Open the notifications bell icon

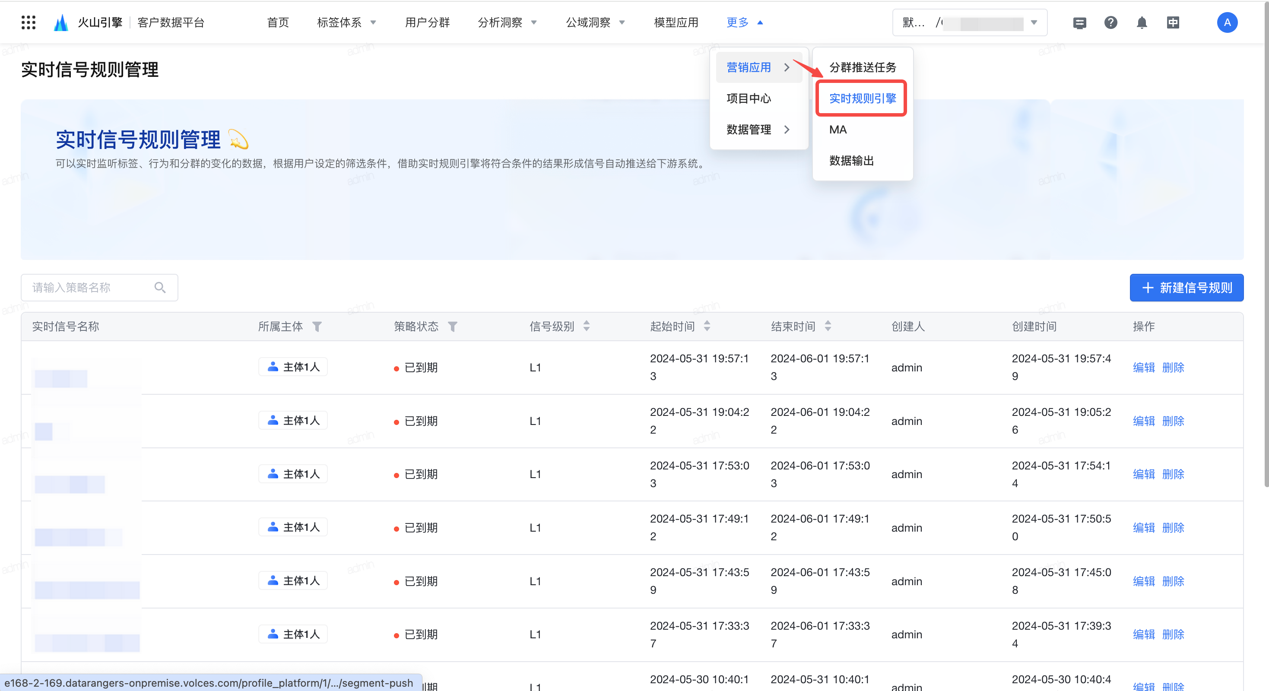tap(1142, 22)
